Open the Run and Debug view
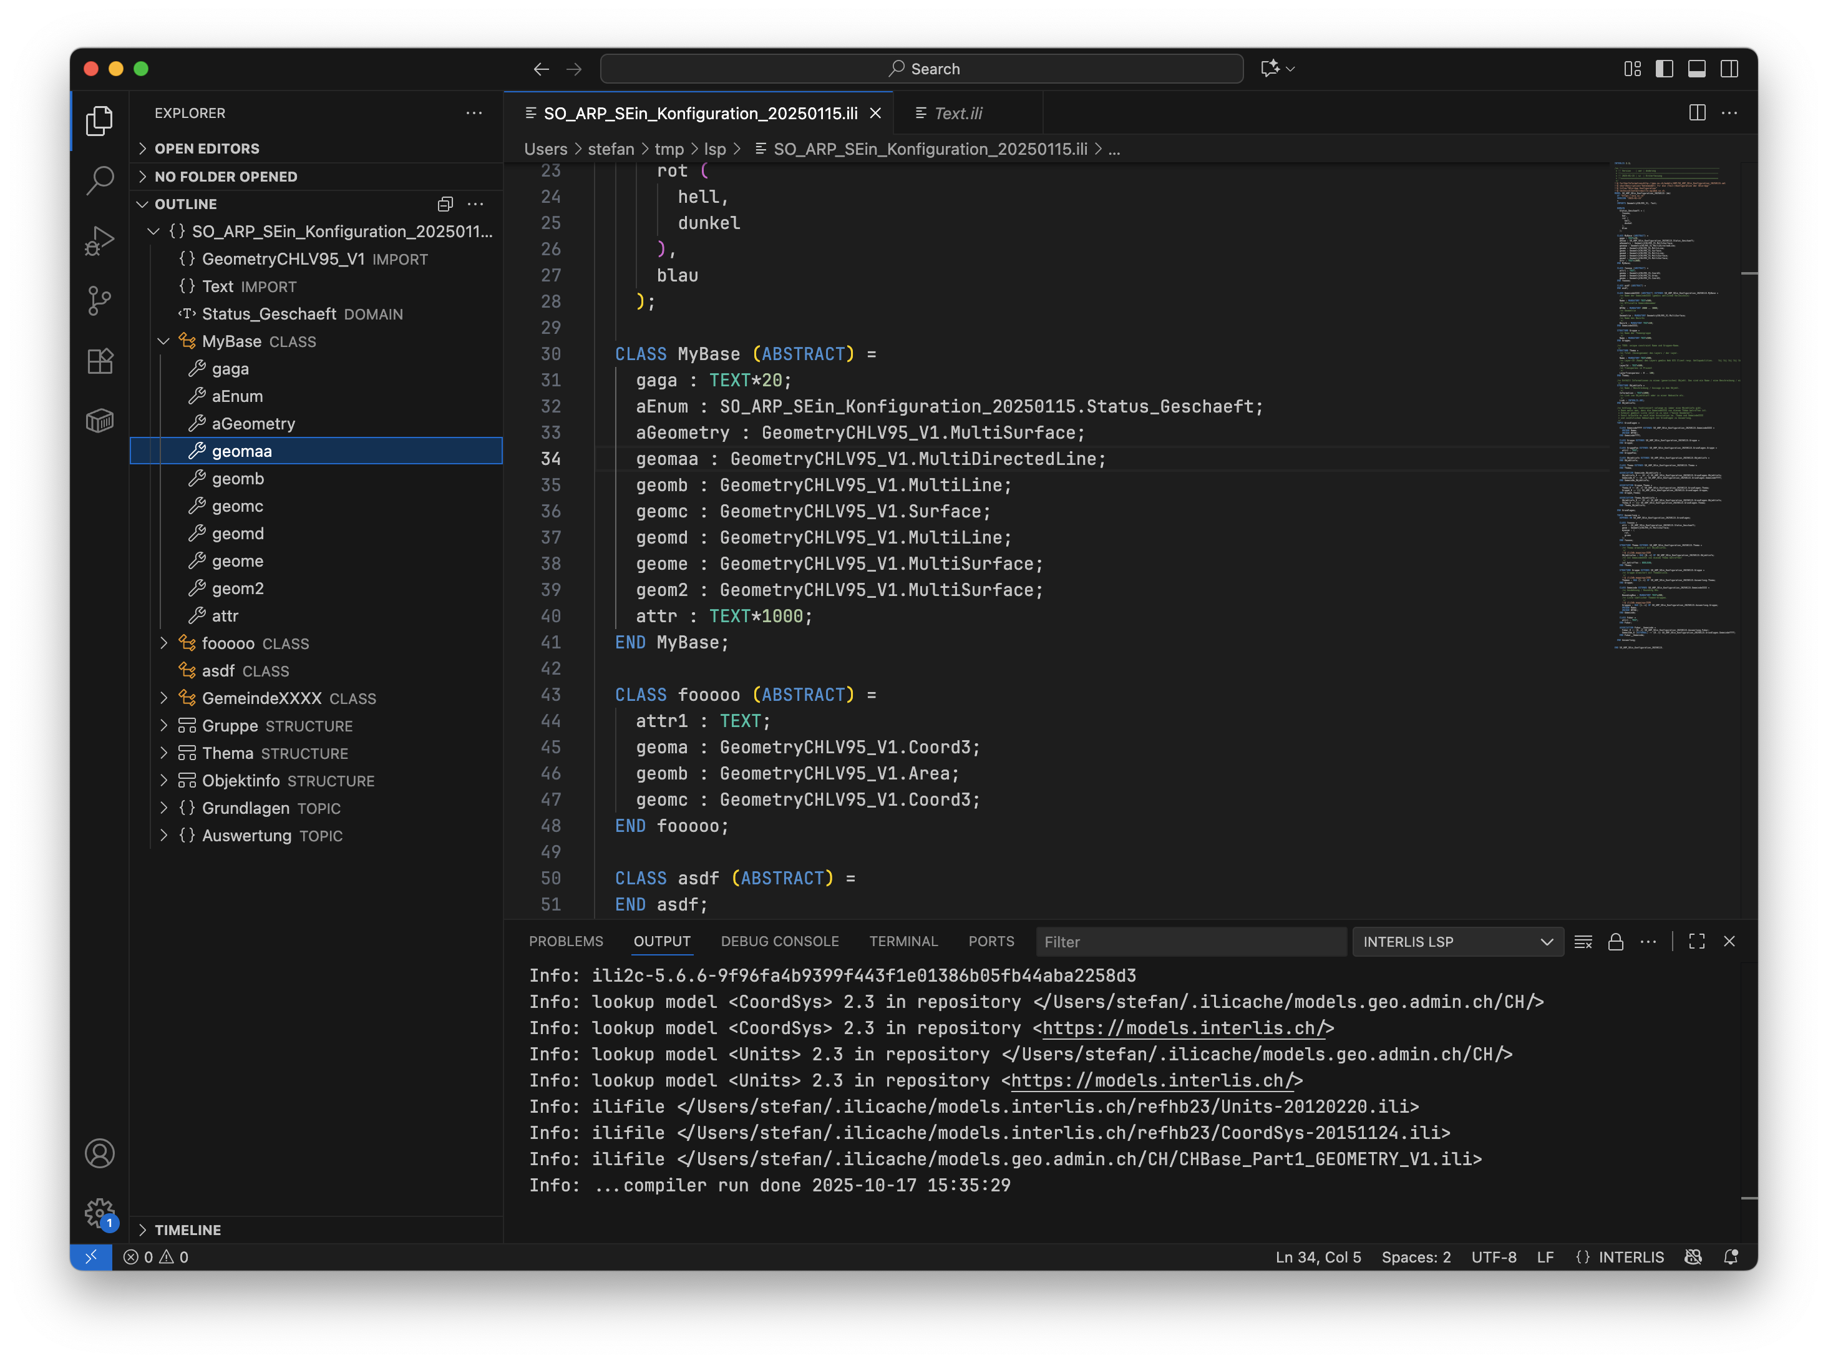This screenshot has width=1828, height=1363. [x=100, y=240]
